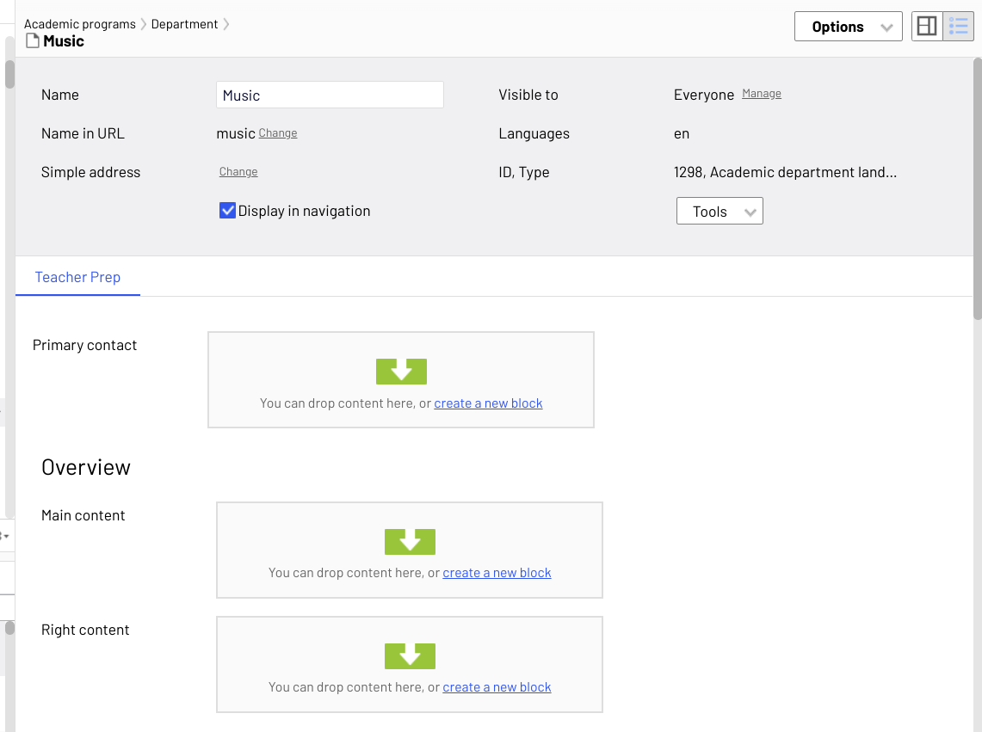
Task: Navigate to Department breadcrumb link
Action: [x=184, y=24]
